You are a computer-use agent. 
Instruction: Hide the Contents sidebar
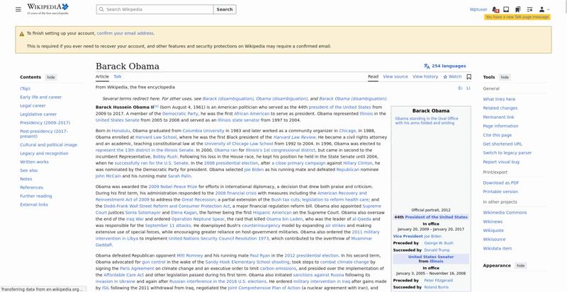point(50,77)
